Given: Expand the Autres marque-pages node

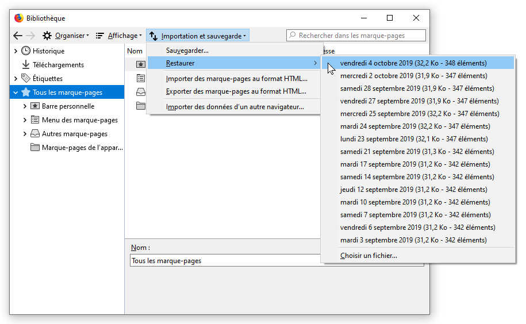Looking at the screenshot, I should click(x=25, y=134).
